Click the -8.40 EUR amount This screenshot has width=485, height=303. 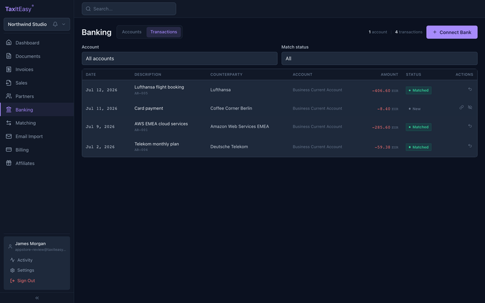tap(387, 109)
